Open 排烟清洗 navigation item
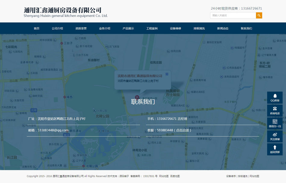Image resolution: width=286 pixels, height=183 pixels. (199, 28)
